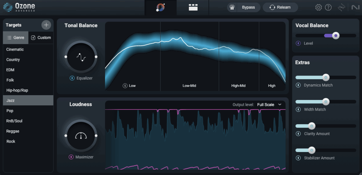
Task: Switch to the module chain view icon
Action: tap(193, 8)
